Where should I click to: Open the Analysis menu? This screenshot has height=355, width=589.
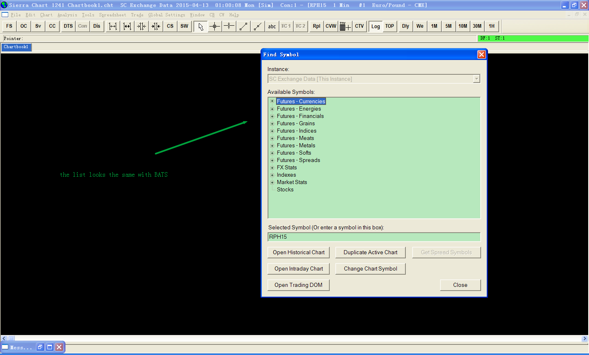click(x=67, y=15)
